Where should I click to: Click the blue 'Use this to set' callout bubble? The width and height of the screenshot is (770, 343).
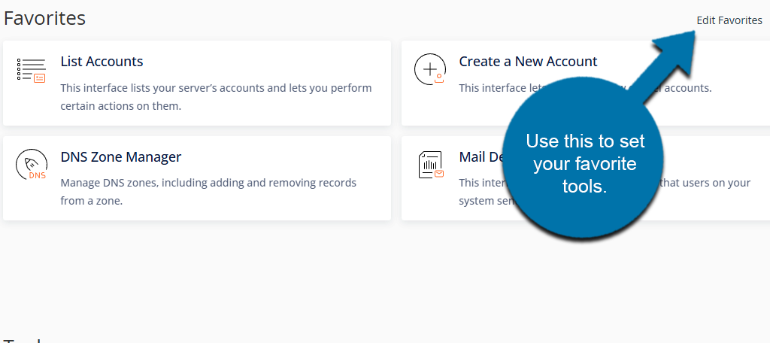(584, 164)
